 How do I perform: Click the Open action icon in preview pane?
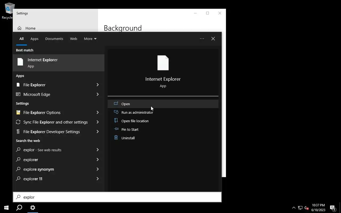coord(116,104)
